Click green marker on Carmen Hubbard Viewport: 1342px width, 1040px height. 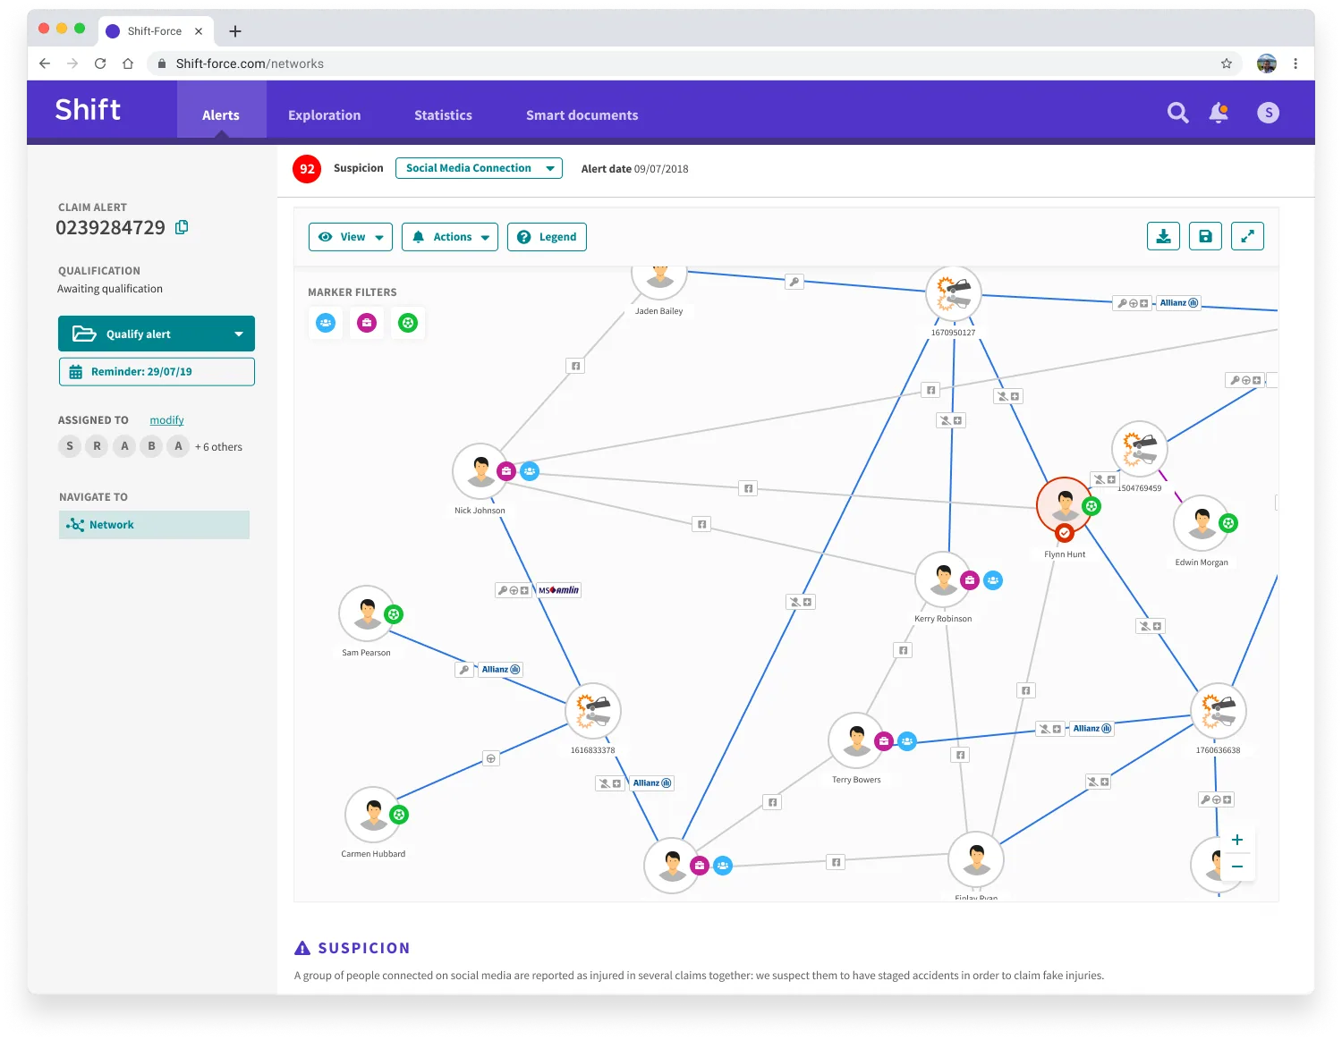(x=399, y=815)
